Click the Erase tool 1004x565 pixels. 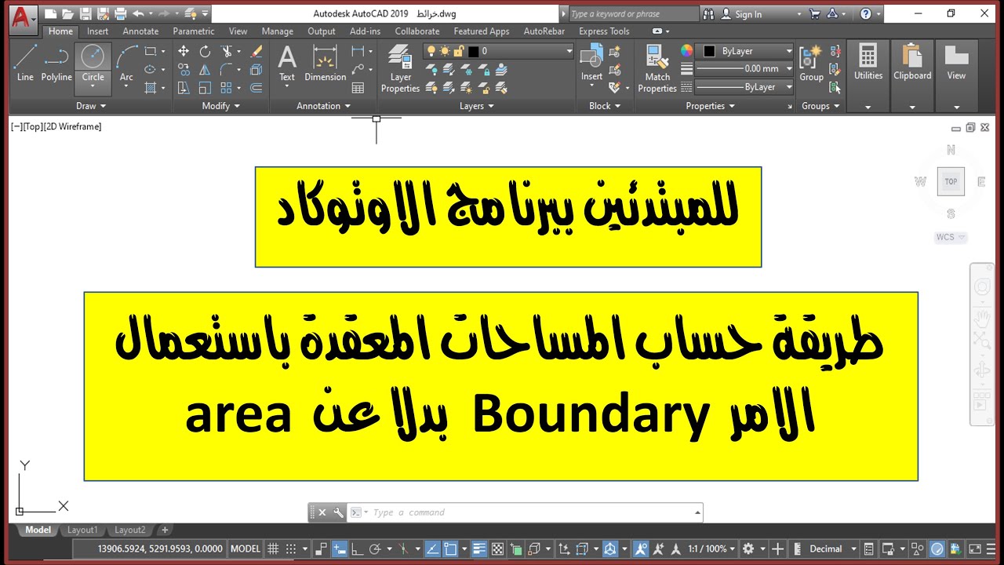(256, 51)
